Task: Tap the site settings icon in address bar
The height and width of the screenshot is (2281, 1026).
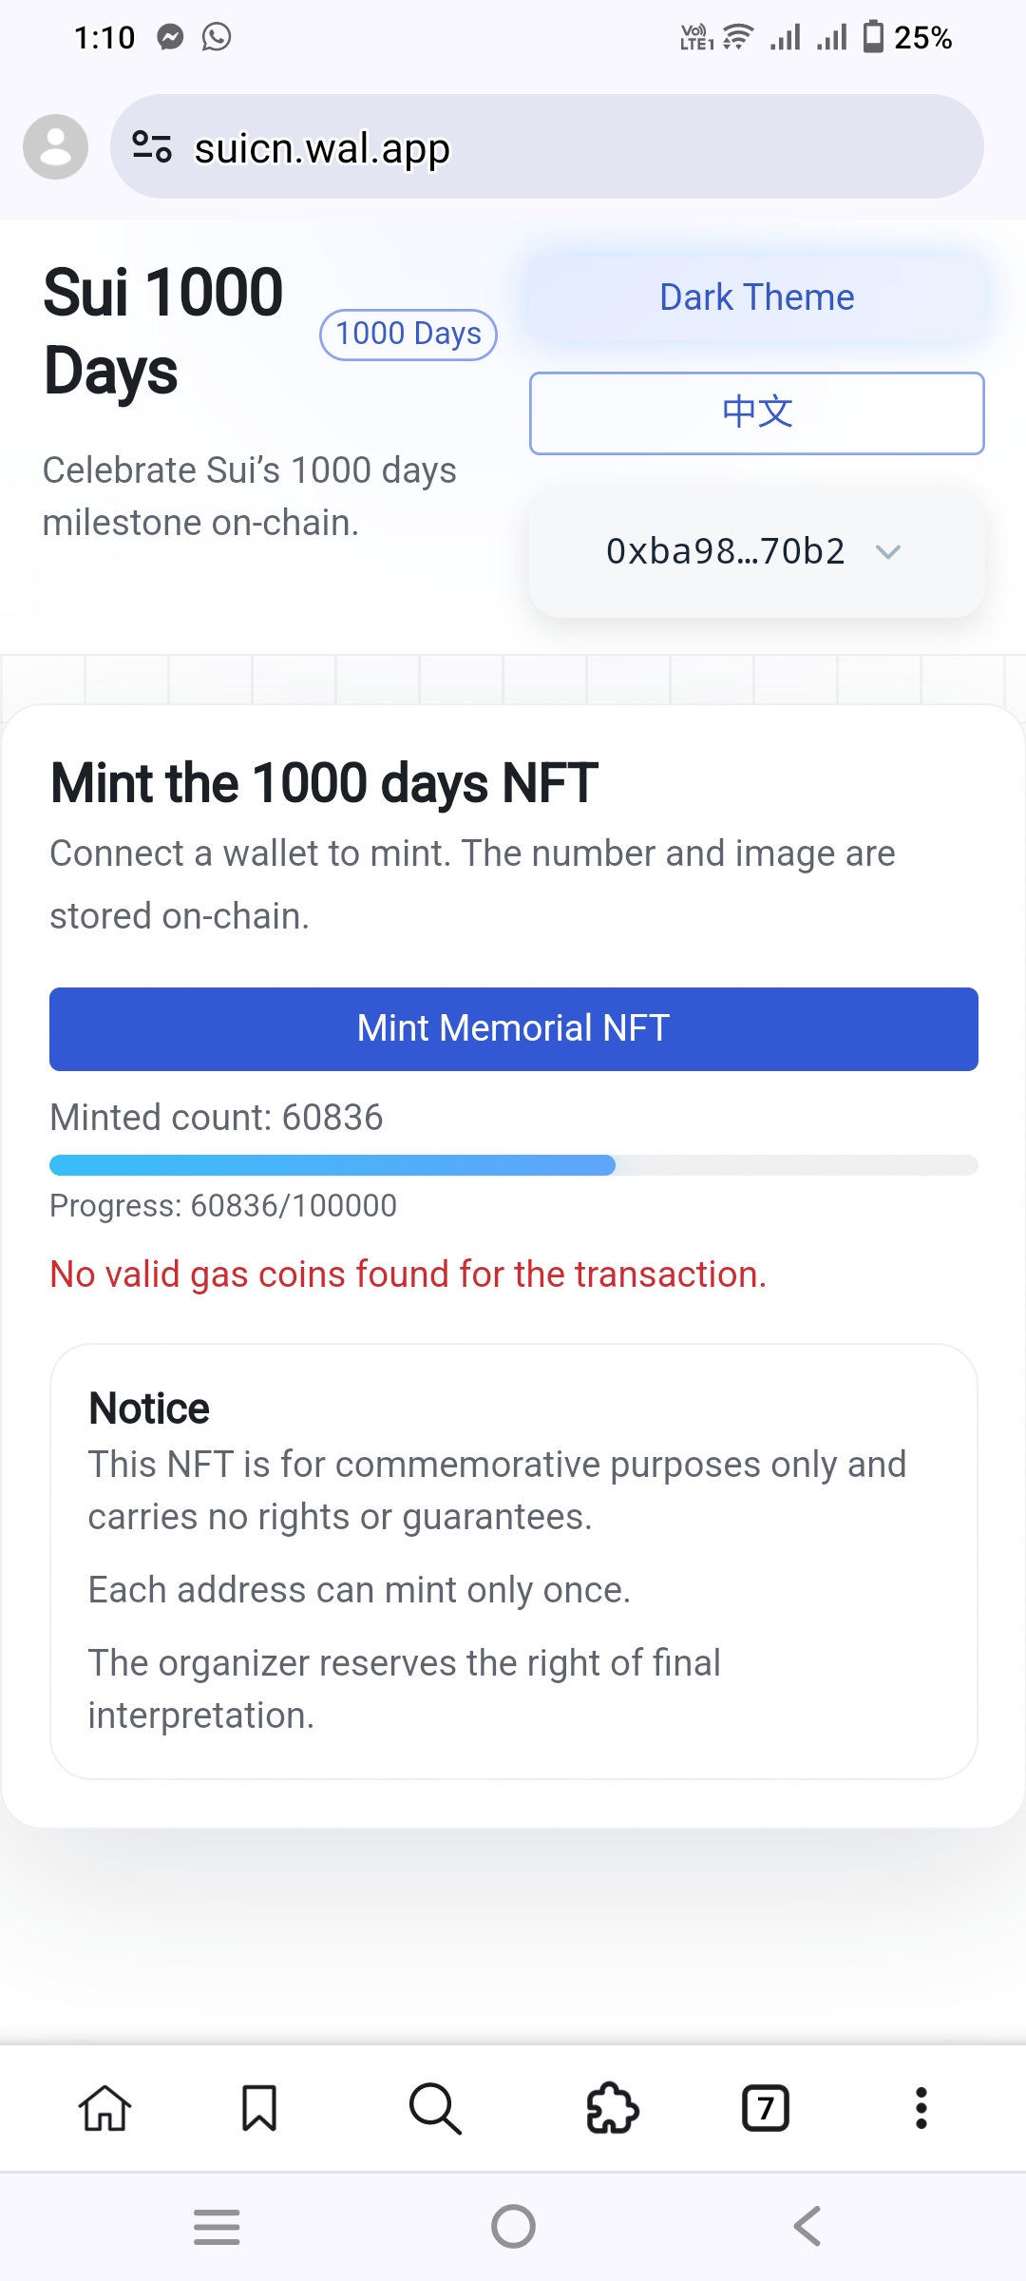Action: [152, 147]
